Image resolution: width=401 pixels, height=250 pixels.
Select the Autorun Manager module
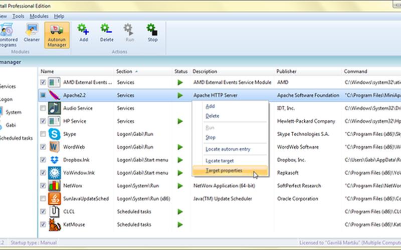tap(57, 35)
